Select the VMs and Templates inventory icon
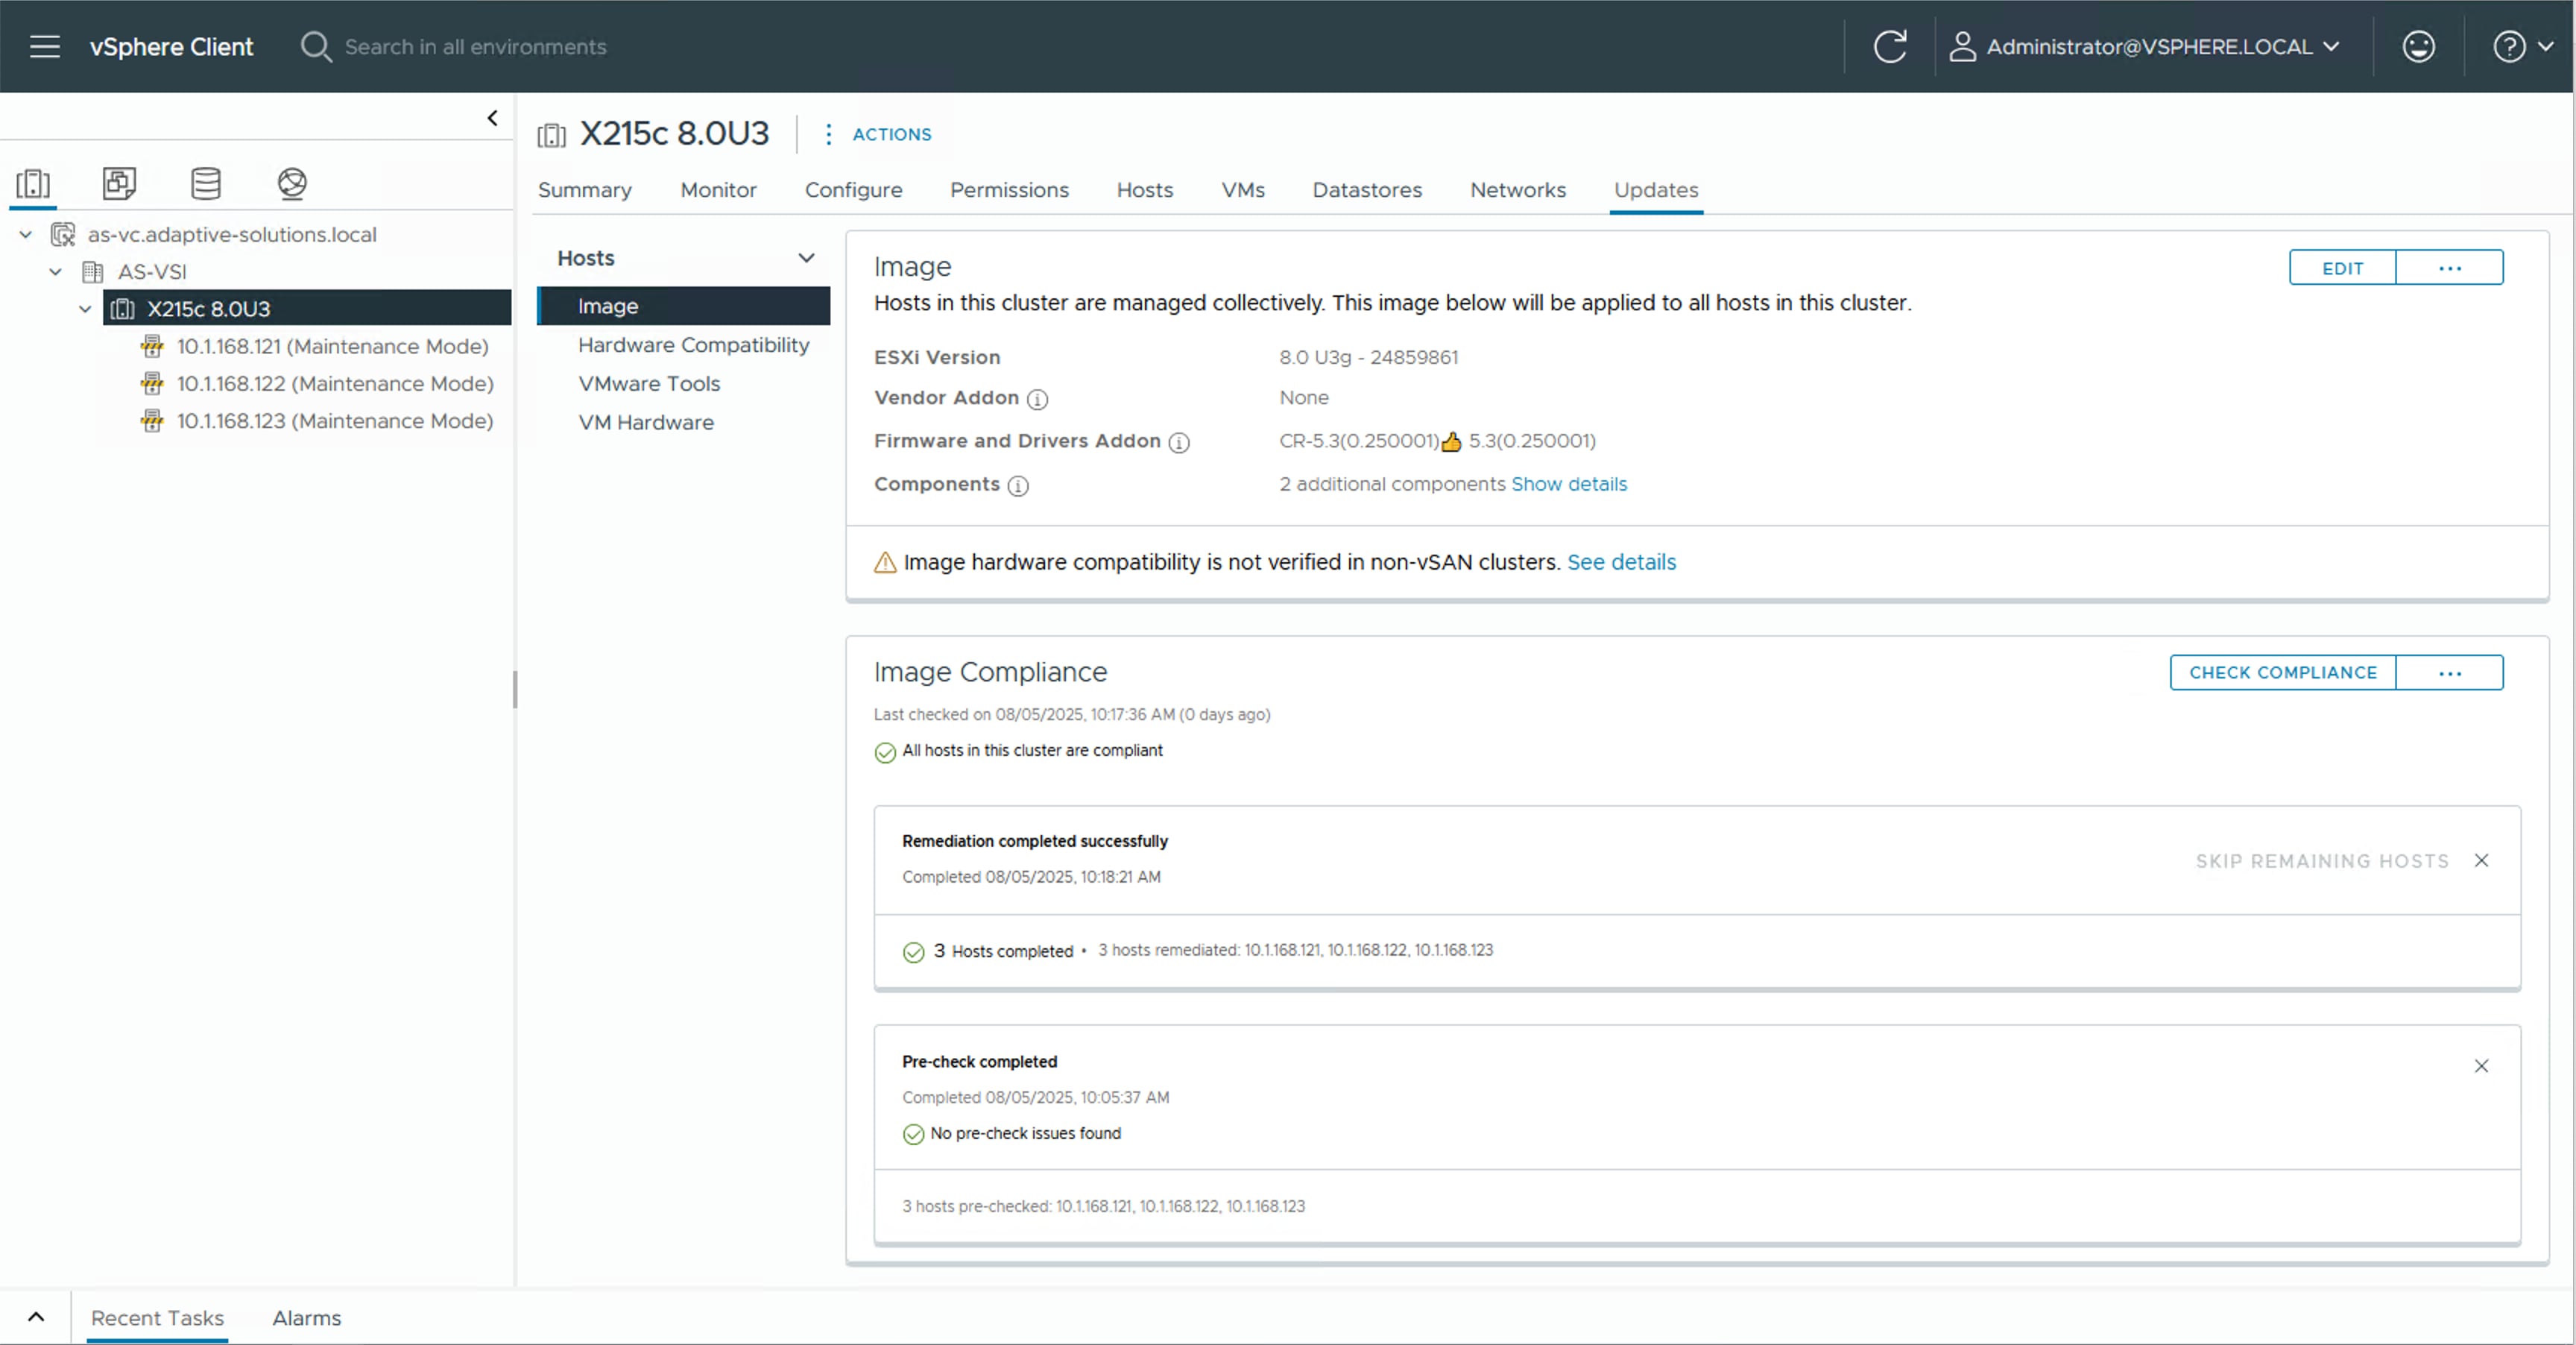 119,184
